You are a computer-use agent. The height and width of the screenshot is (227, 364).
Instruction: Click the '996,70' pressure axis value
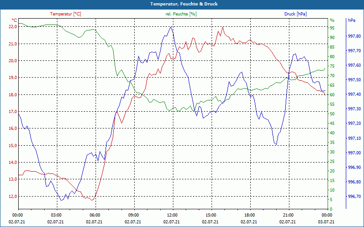[354, 197]
